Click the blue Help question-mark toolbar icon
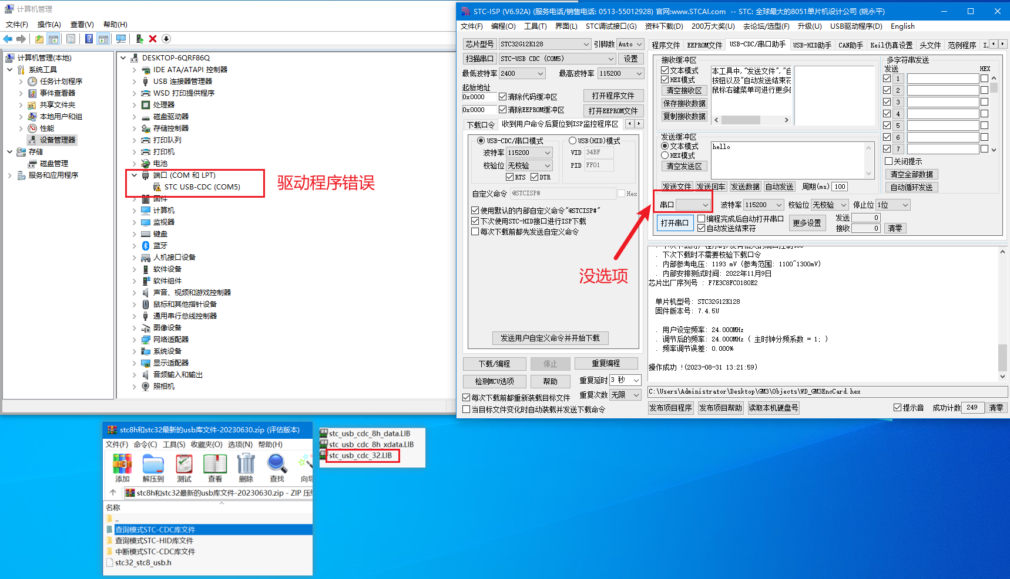The image size is (1010, 579). pyautogui.click(x=89, y=39)
